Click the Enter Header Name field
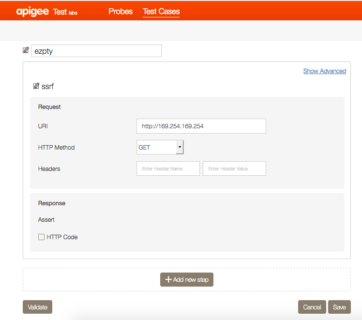 [168, 168]
